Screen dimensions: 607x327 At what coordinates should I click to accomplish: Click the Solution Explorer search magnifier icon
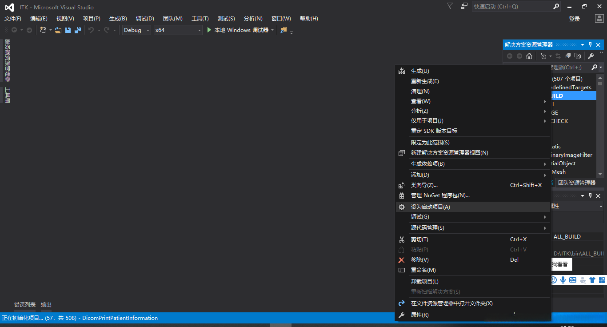point(595,68)
